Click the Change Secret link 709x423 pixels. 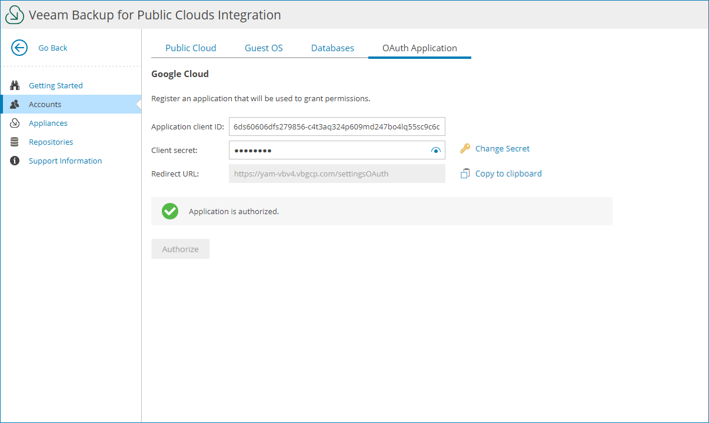point(502,148)
